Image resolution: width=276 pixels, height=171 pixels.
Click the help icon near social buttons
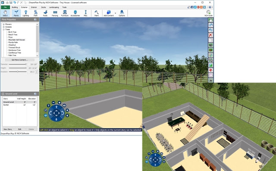coord(210,7)
